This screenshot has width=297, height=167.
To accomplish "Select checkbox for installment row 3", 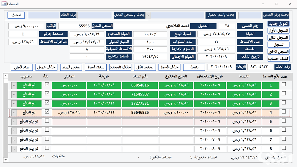I will point(284,103).
